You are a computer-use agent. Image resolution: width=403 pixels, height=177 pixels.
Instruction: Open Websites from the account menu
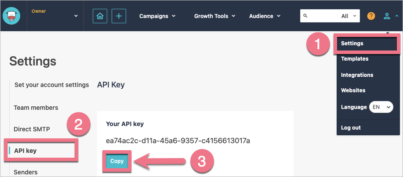point(353,90)
